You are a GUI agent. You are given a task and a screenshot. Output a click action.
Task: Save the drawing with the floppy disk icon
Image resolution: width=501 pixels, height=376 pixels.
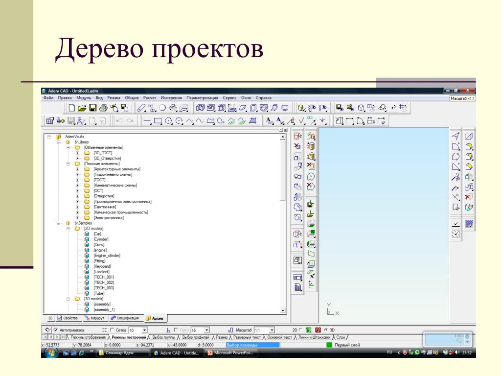point(92,108)
